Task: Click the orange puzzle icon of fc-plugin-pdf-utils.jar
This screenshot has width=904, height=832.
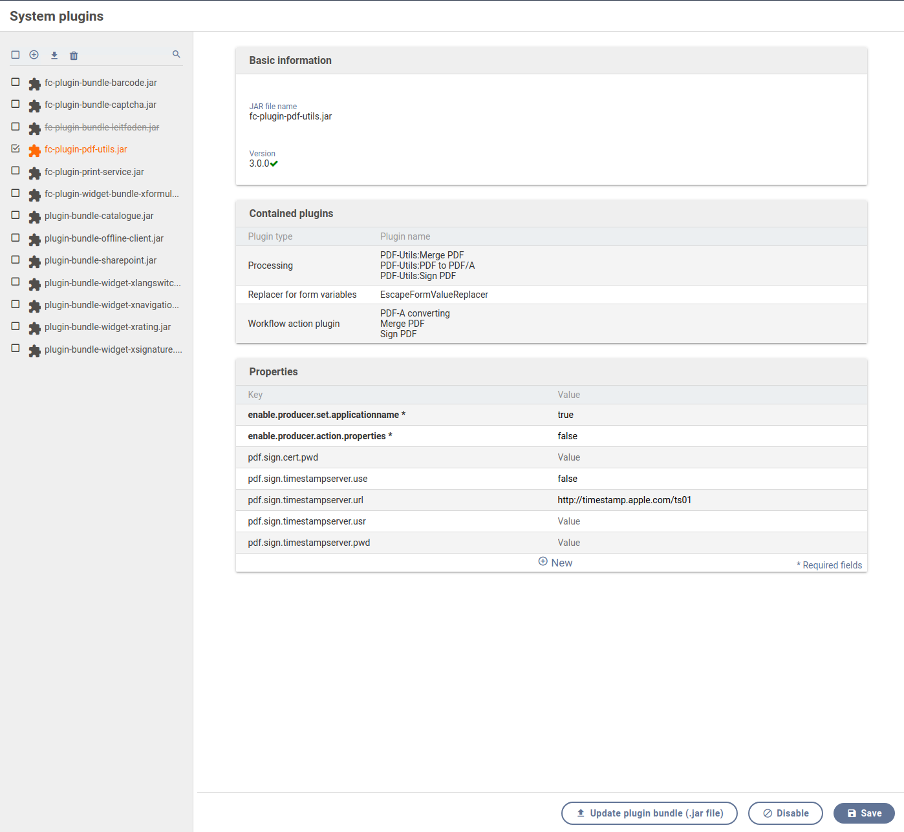Action: pos(35,151)
